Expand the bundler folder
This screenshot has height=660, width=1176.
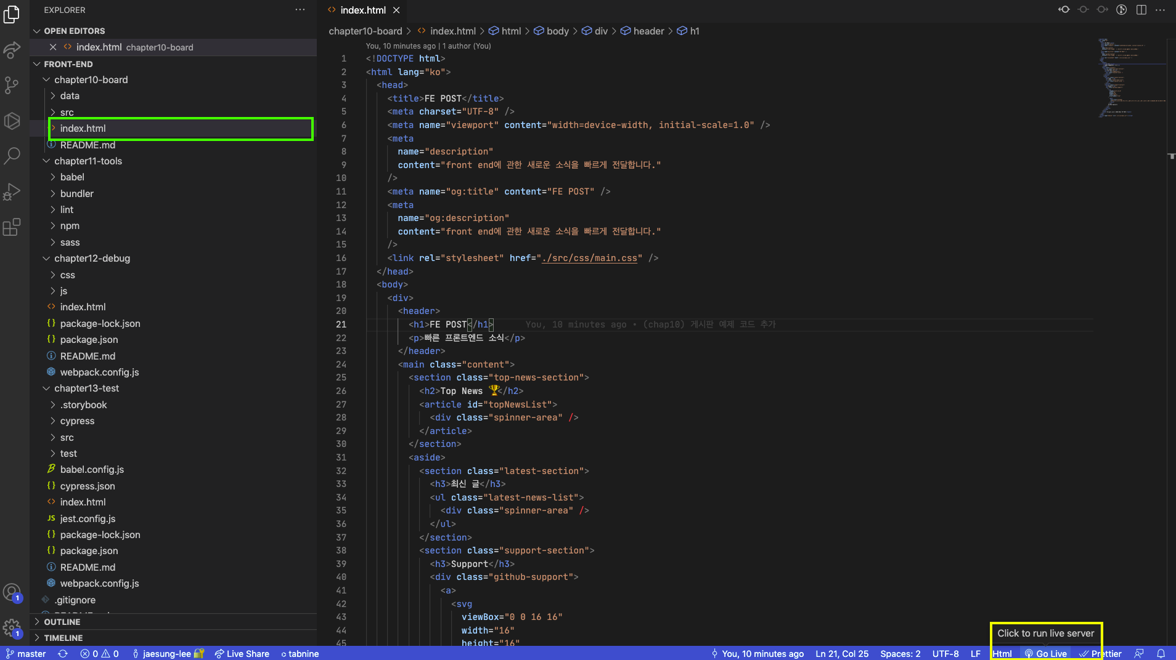(173, 194)
